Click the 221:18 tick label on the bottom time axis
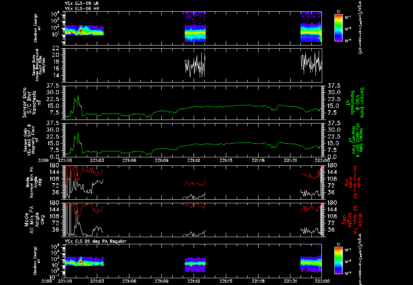This screenshot has height=285, width=413. point(258,281)
